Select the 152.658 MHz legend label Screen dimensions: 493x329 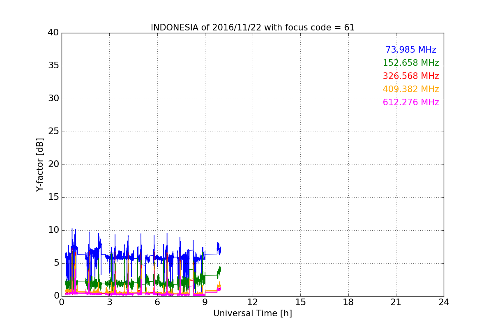[x=411, y=63]
